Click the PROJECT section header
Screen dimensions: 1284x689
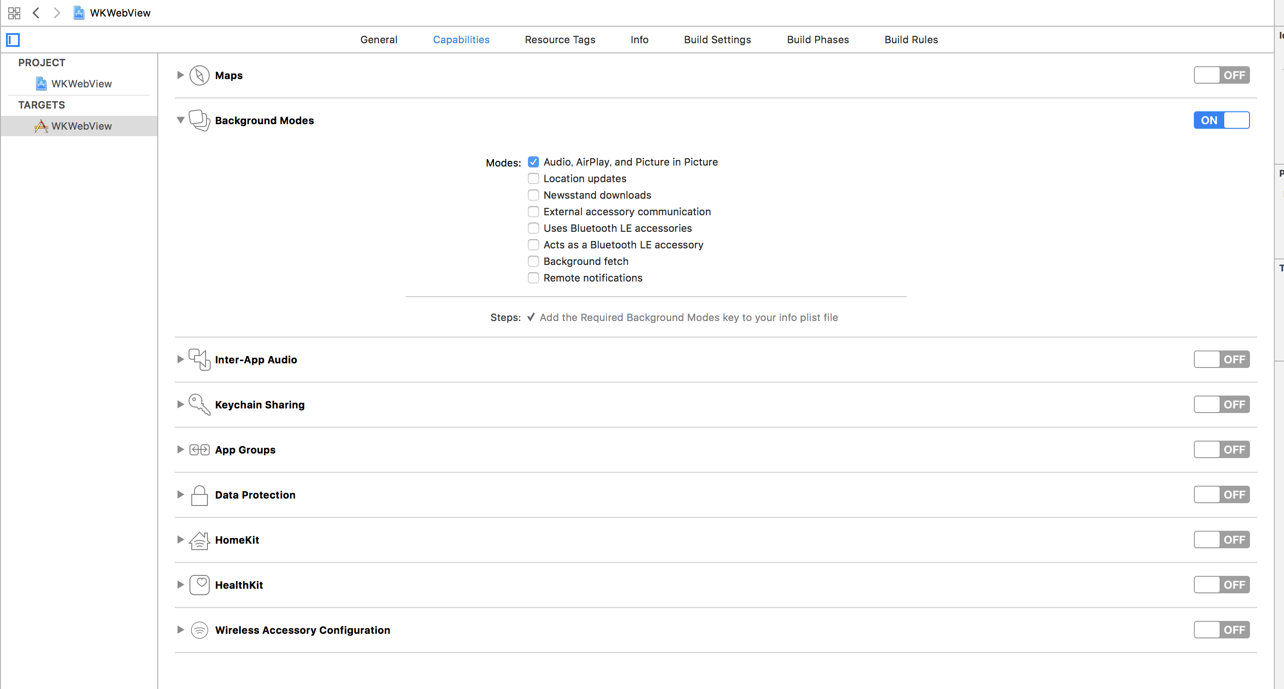tap(42, 63)
